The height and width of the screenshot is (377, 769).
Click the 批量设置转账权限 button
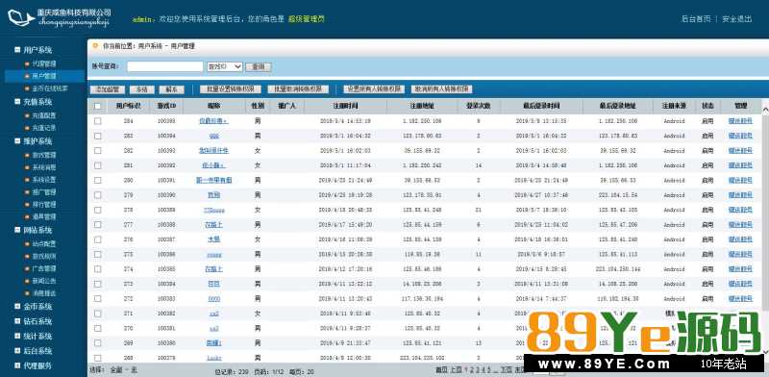(230, 89)
